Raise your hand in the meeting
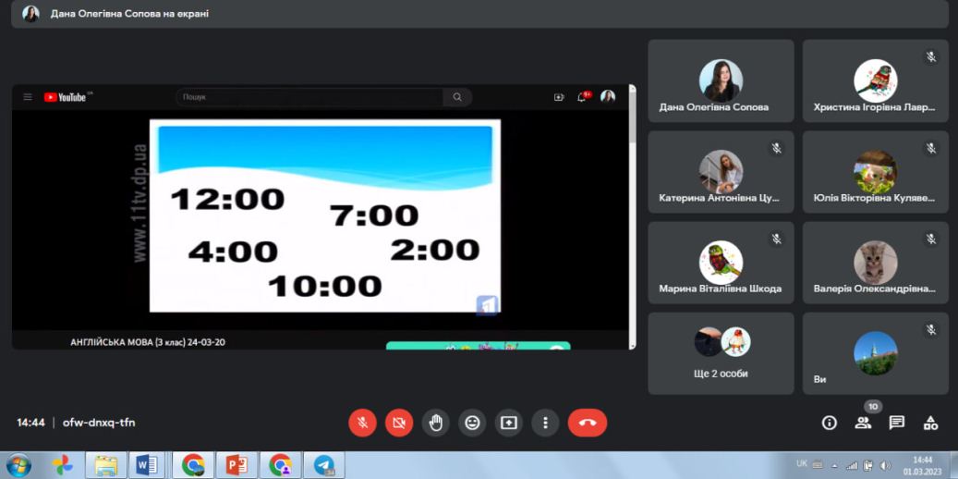The width and height of the screenshot is (958, 479). (x=436, y=423)
